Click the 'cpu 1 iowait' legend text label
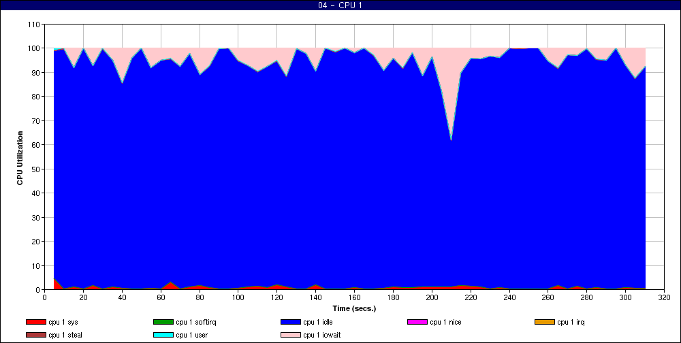 coord(323,335)
